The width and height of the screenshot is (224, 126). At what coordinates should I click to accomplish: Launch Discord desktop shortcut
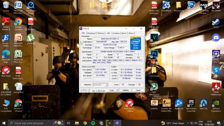coord(216,38)
